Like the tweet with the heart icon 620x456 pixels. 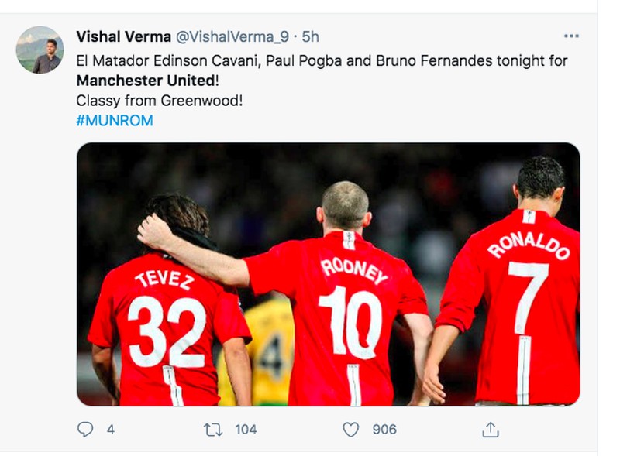click(351, 429)
